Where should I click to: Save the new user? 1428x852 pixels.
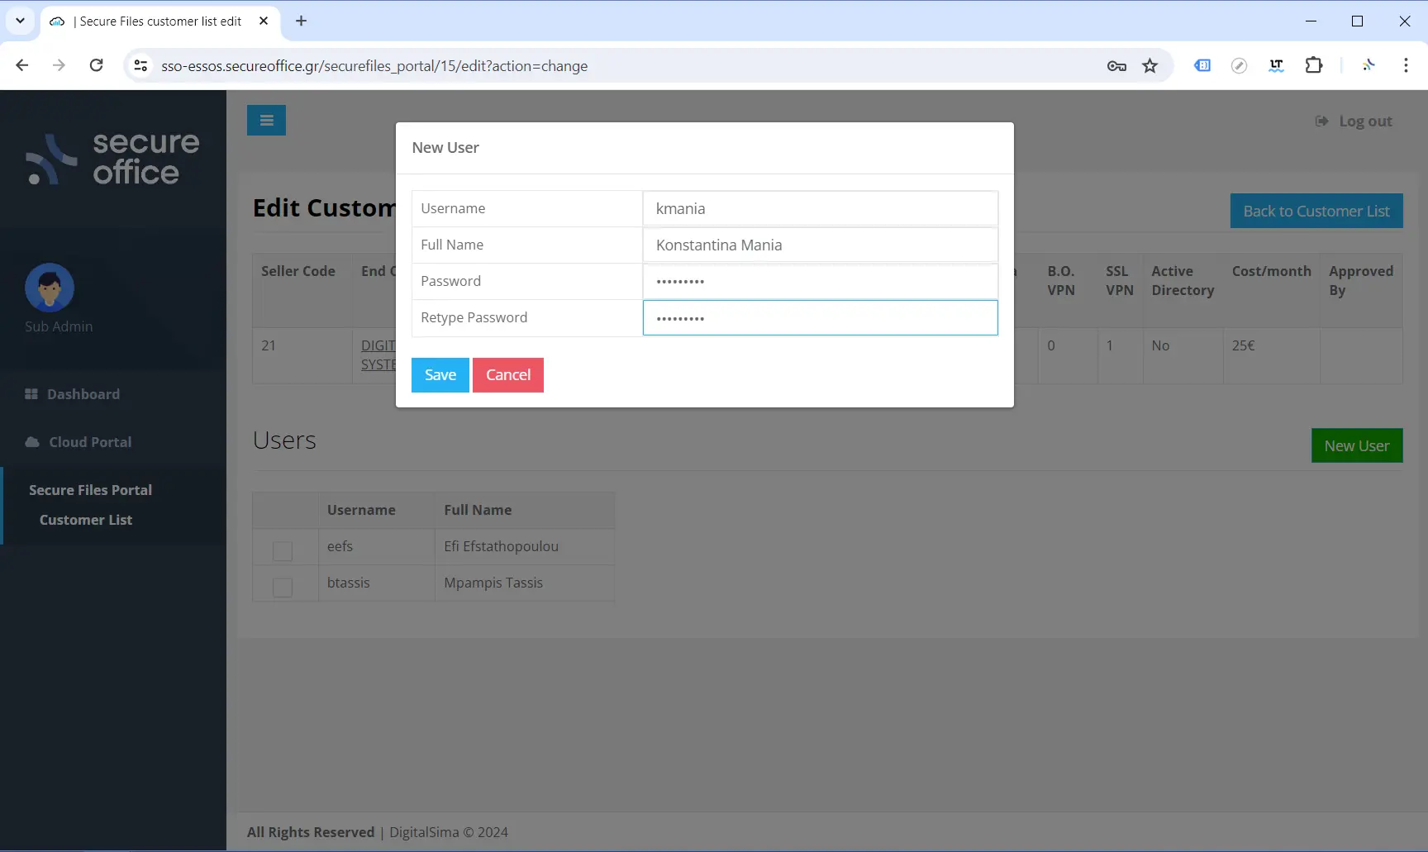pos(440,375)
